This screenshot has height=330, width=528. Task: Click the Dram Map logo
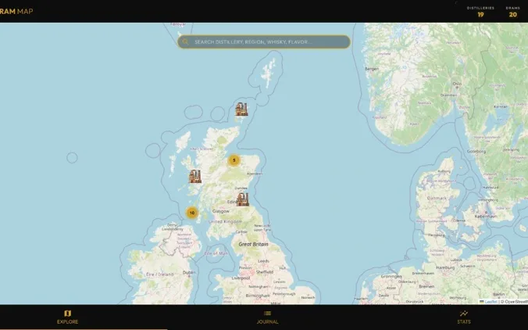[x=16, y=11]
